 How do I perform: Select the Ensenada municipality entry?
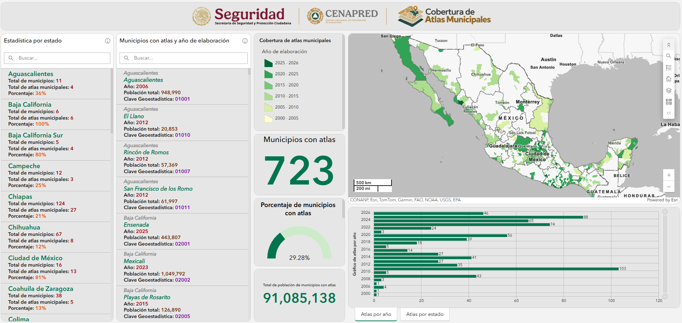tap(182, 231)
